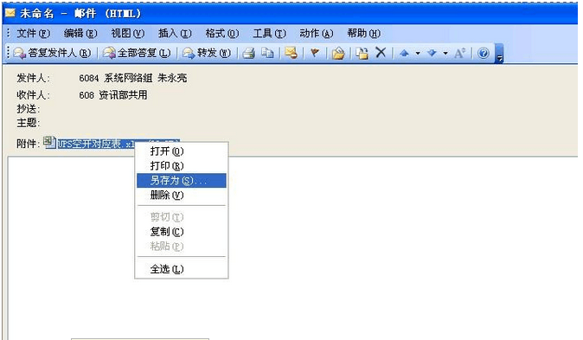The height and width of the screenshot is (340, 583).
Task: Select the UPS空开对应表 attachment
Action: [x=95, y=144]
